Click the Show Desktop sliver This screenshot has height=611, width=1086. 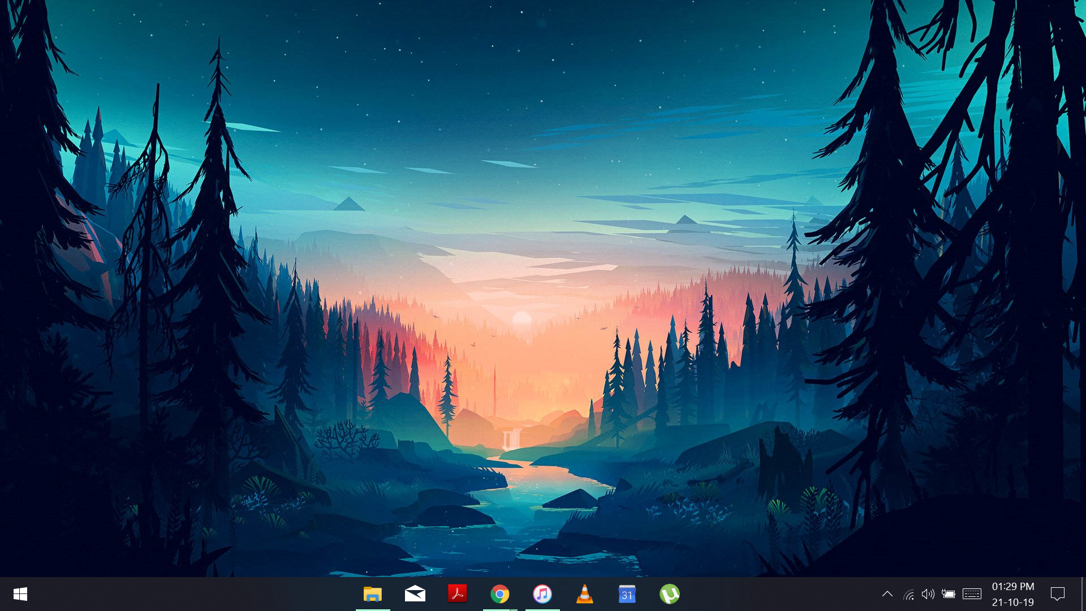click(x=1083, y=594)
